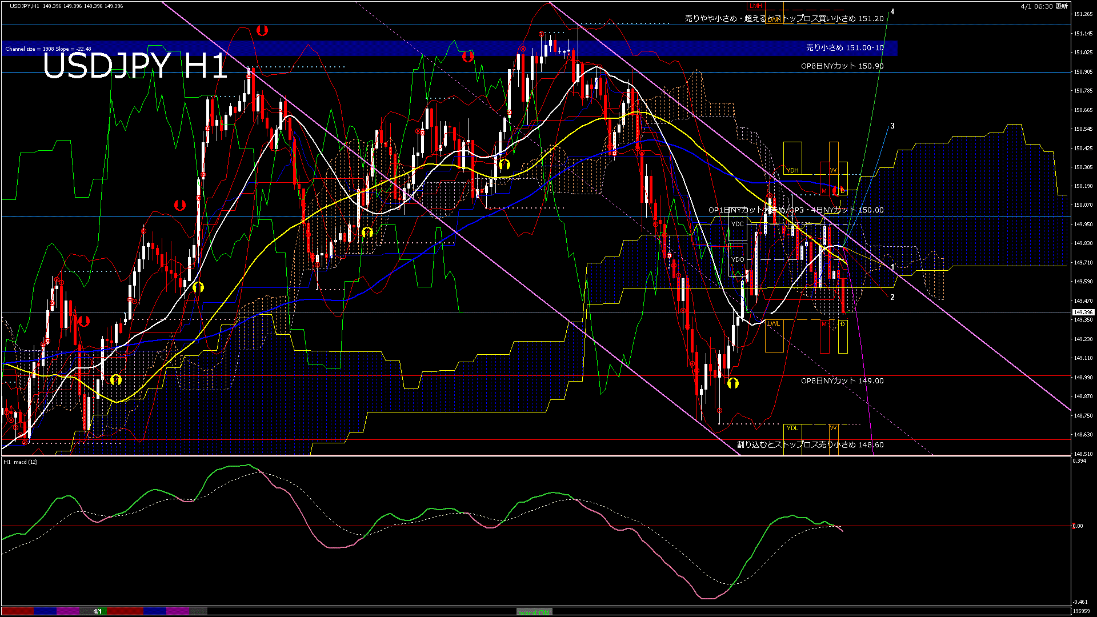
Task: Click the YDC yesterday-close box
Action: pyautogui.click(x=738, y=224)
